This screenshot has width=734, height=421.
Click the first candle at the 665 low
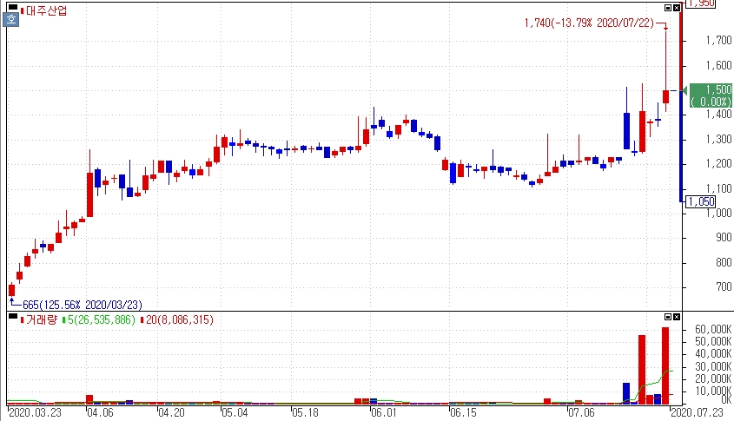click(11, 290)
